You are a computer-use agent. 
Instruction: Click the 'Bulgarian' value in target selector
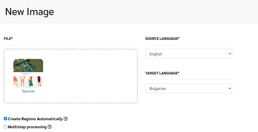[158, 88]
